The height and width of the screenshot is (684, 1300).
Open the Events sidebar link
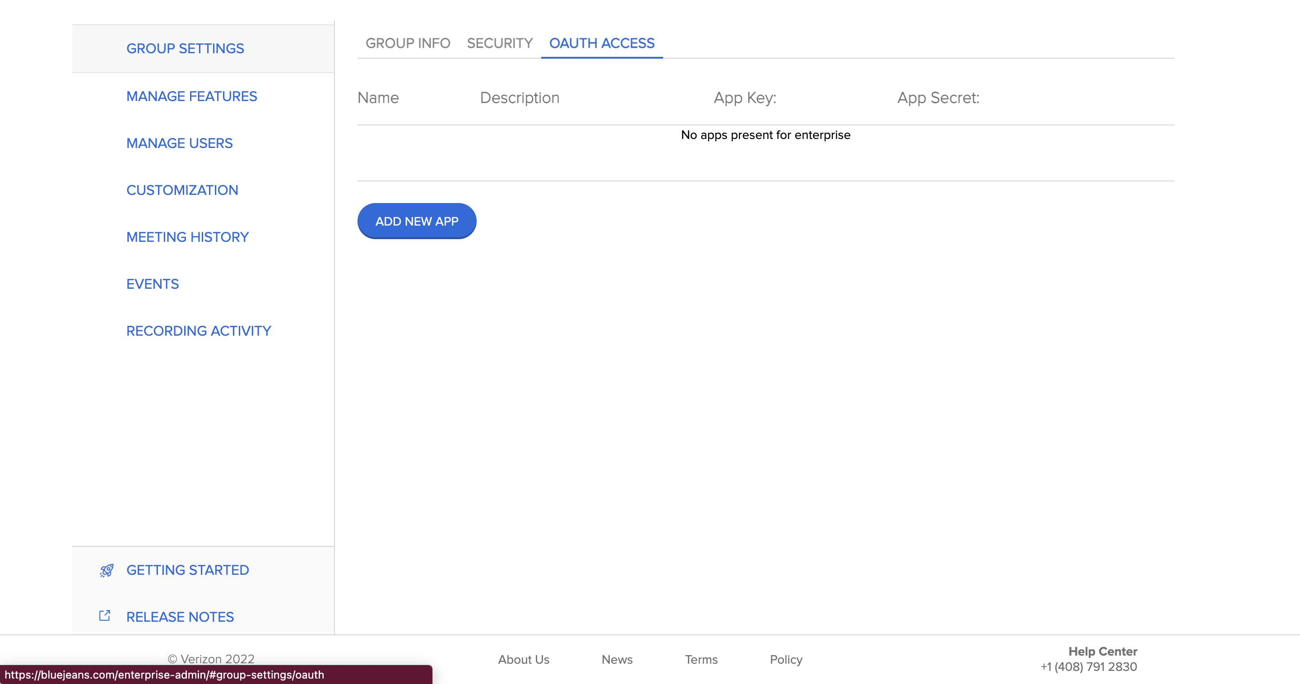[x=153, y=284]
